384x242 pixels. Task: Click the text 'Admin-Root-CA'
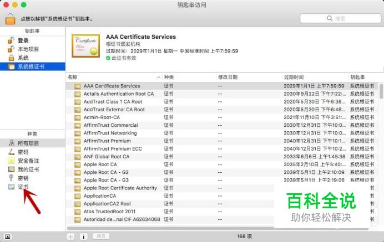(x=102, y=117)
